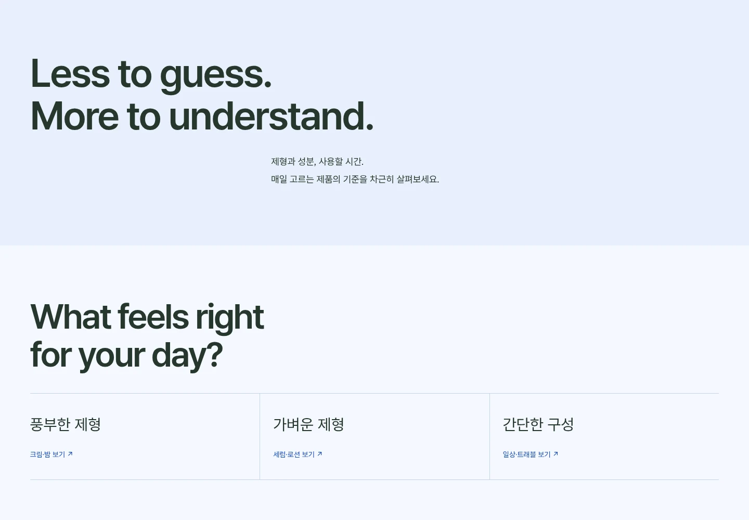The image size is (749, 520).
Task: Select the 풍부한 제형 card title
Action: coord(66,424)
